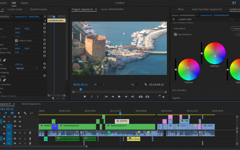
Task: Mute audio track A1
Action: tap(20, 133)
